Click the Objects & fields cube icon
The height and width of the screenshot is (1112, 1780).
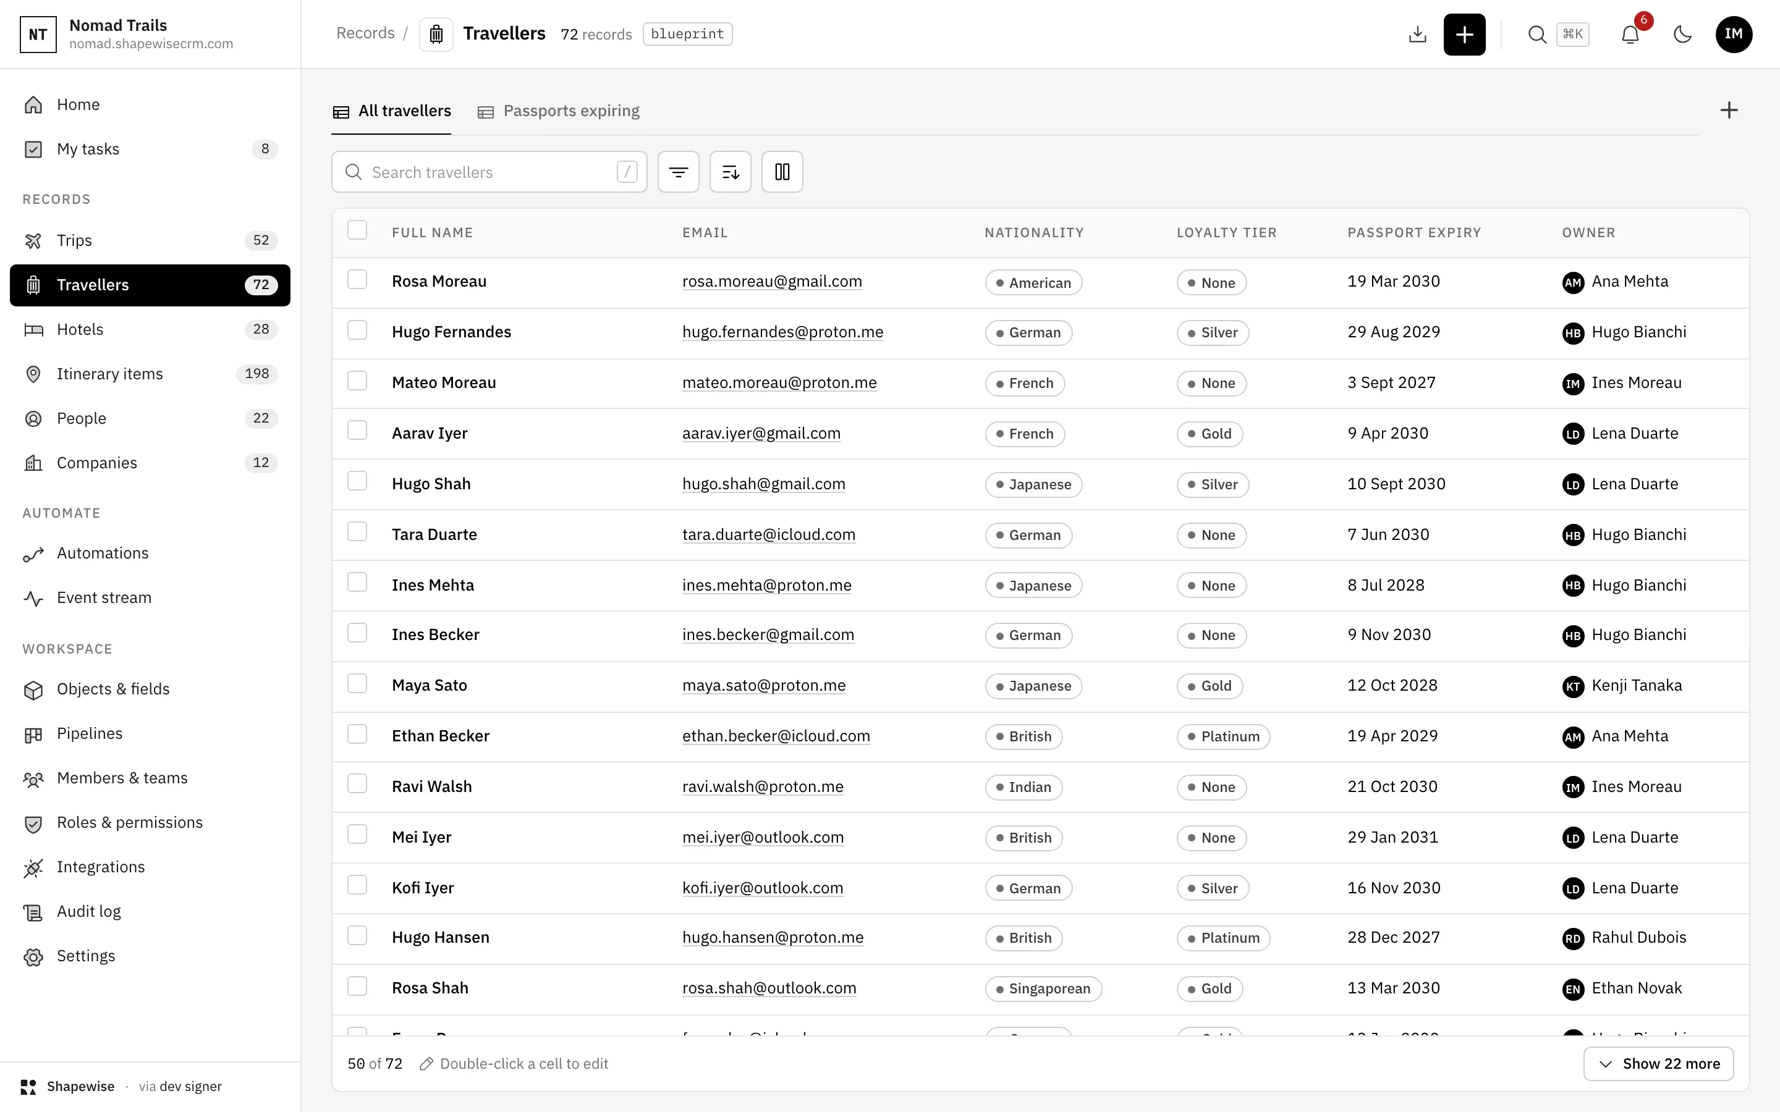click(x=33, y=690)
